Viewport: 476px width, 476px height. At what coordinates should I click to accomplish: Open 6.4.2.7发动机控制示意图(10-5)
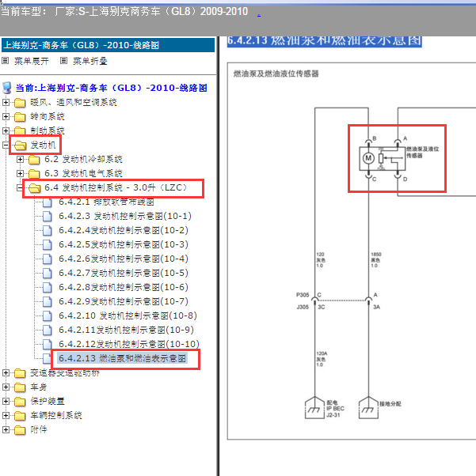124,273
